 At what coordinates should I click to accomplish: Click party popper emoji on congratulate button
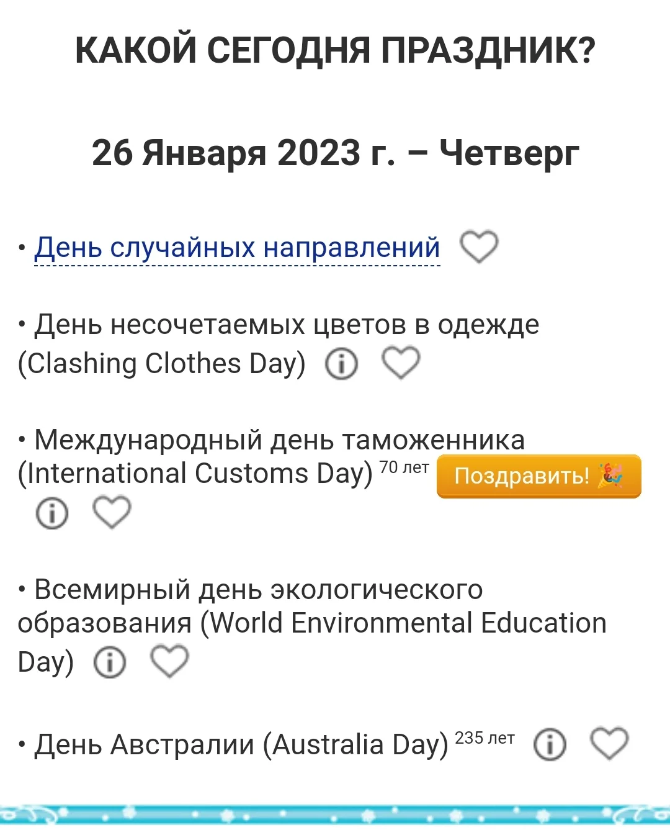coord(609,476)
